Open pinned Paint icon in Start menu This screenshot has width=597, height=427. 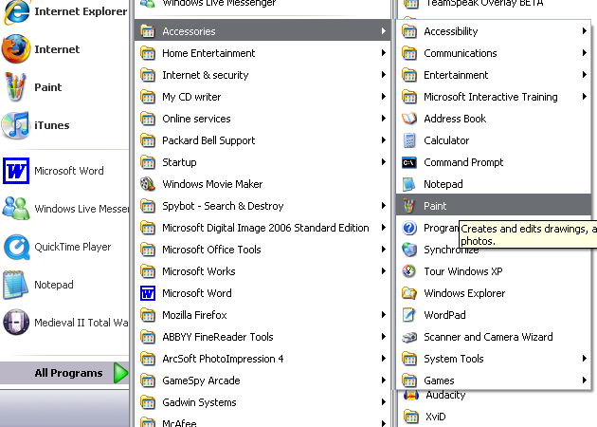click(15, 87)
